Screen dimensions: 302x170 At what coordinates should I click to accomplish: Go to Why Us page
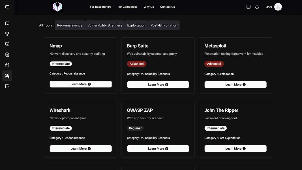(149, 7)
